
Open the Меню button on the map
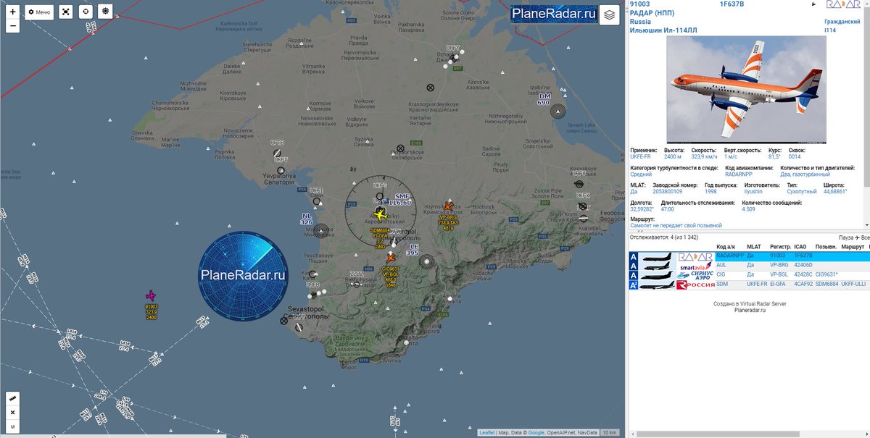[39, 12]
